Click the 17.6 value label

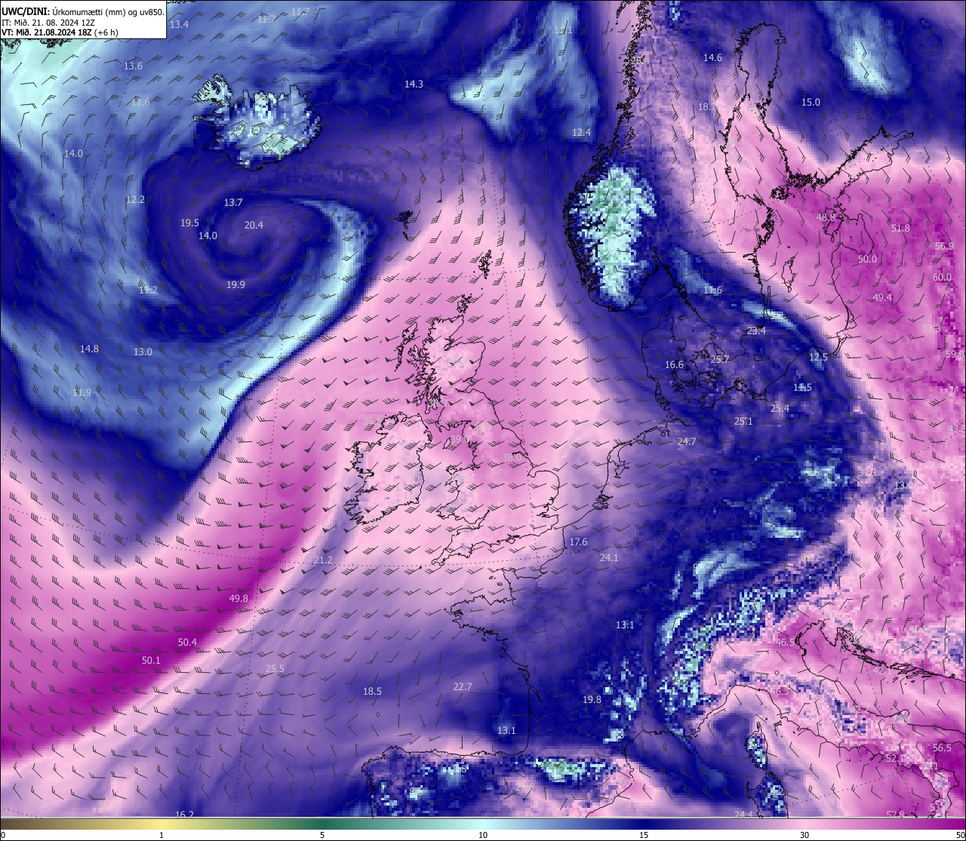click(x=578, y=542)
